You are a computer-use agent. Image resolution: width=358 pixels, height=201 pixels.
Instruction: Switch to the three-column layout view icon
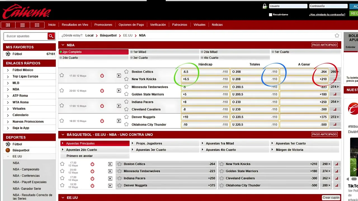[x=8, y=25]
